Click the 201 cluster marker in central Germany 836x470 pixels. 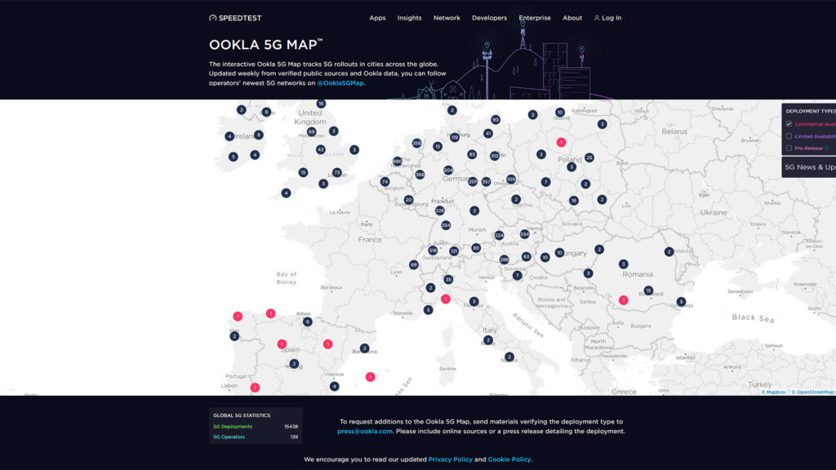point(473,182)
